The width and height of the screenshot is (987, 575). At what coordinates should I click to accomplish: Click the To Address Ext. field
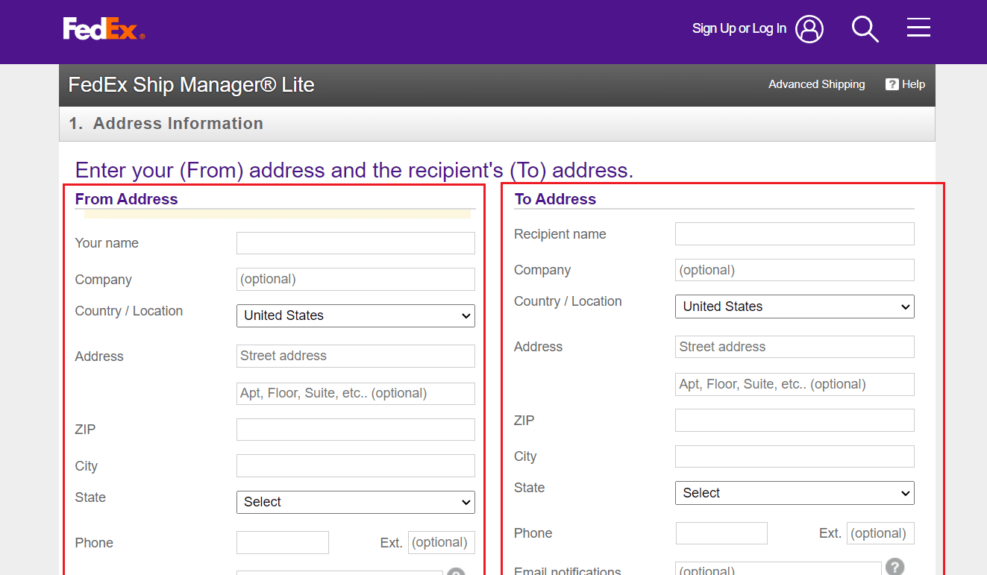(x=880, y=533)
